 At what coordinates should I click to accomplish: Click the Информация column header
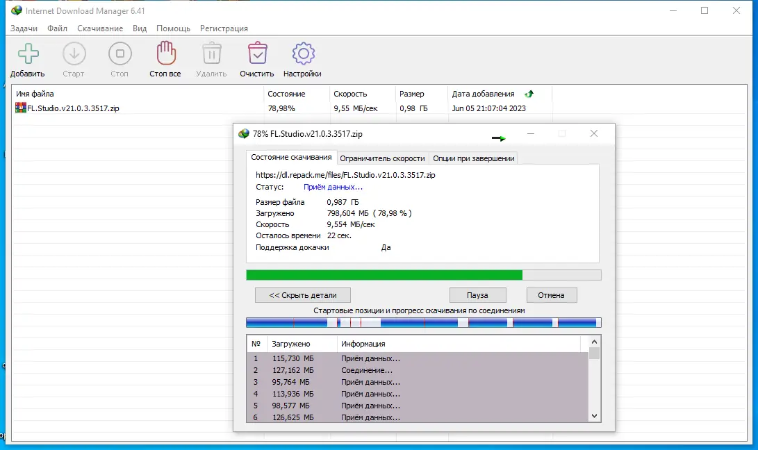[459, 344]
